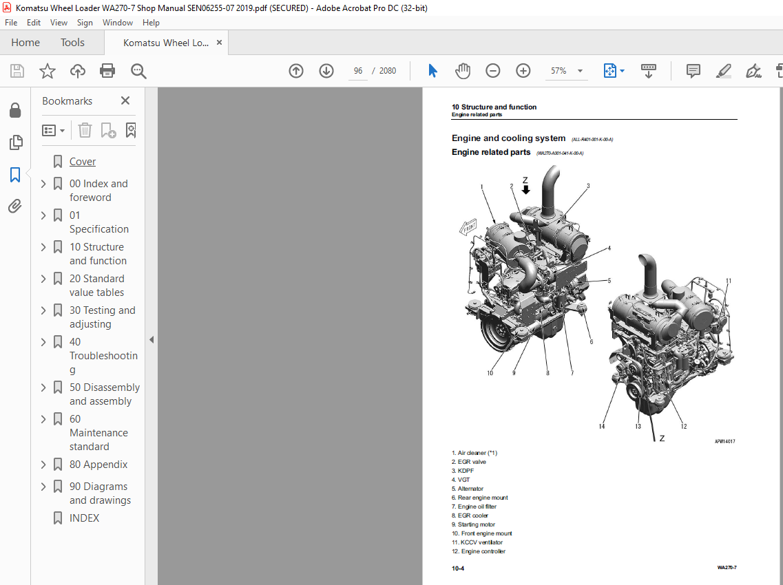Screen dimensions: 783x585
Task: Upload file to cloud icon
Action: pyautogui.click(x=77, y=71)
